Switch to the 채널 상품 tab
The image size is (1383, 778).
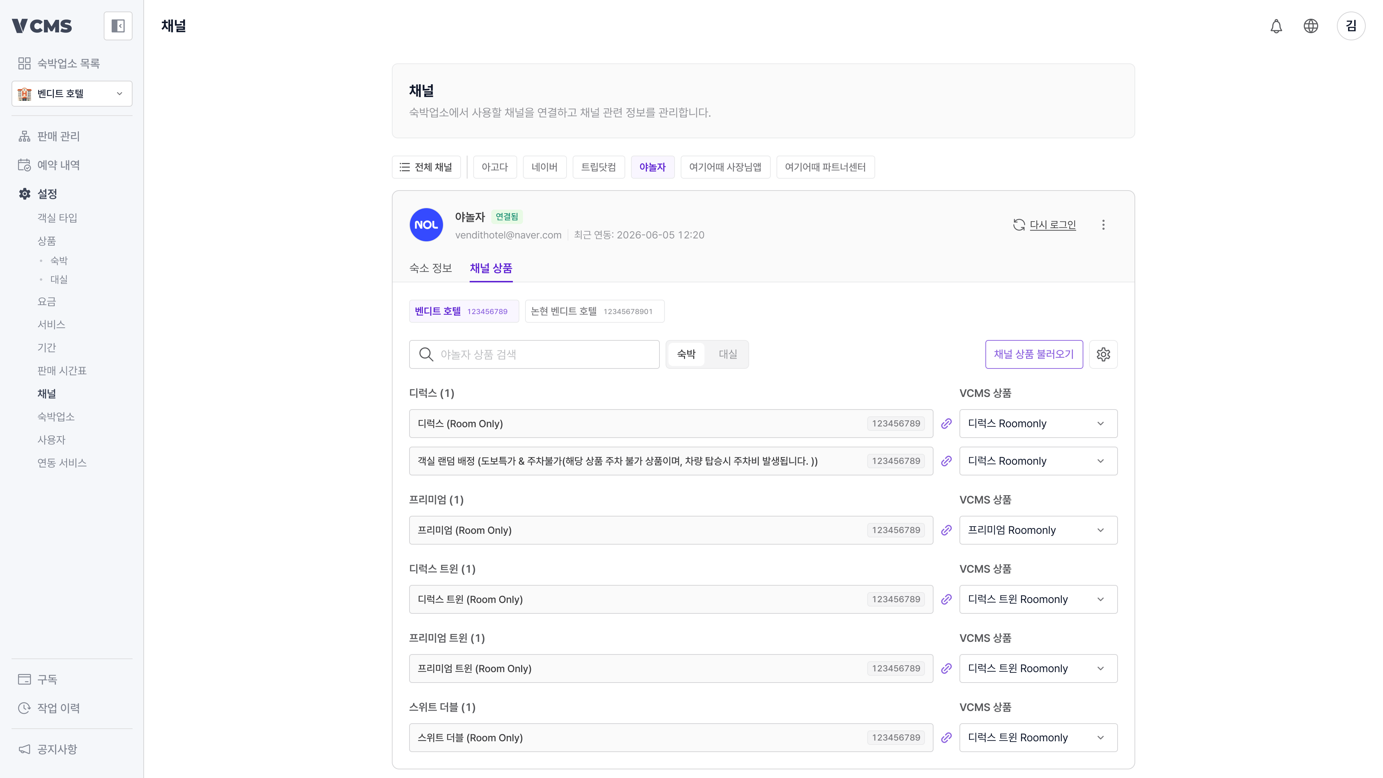[491, 268]
